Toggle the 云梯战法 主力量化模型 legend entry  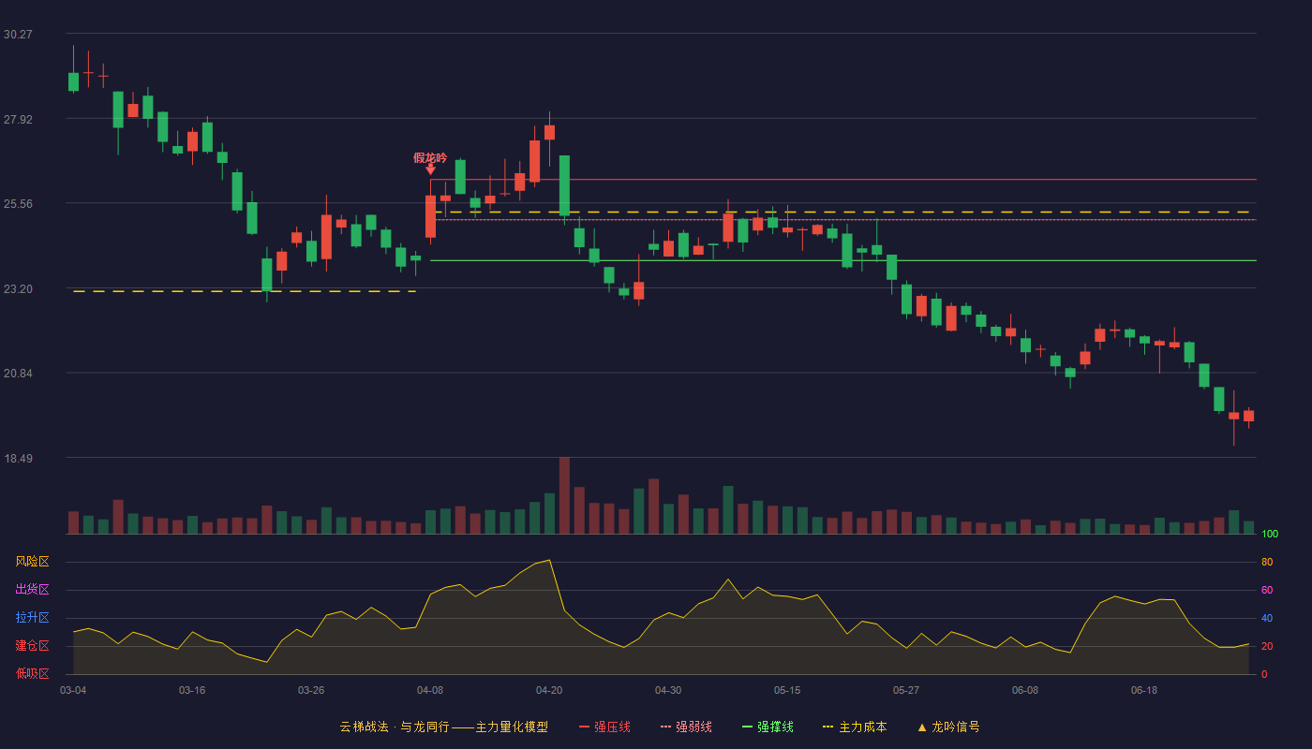(x=443, y=727)
